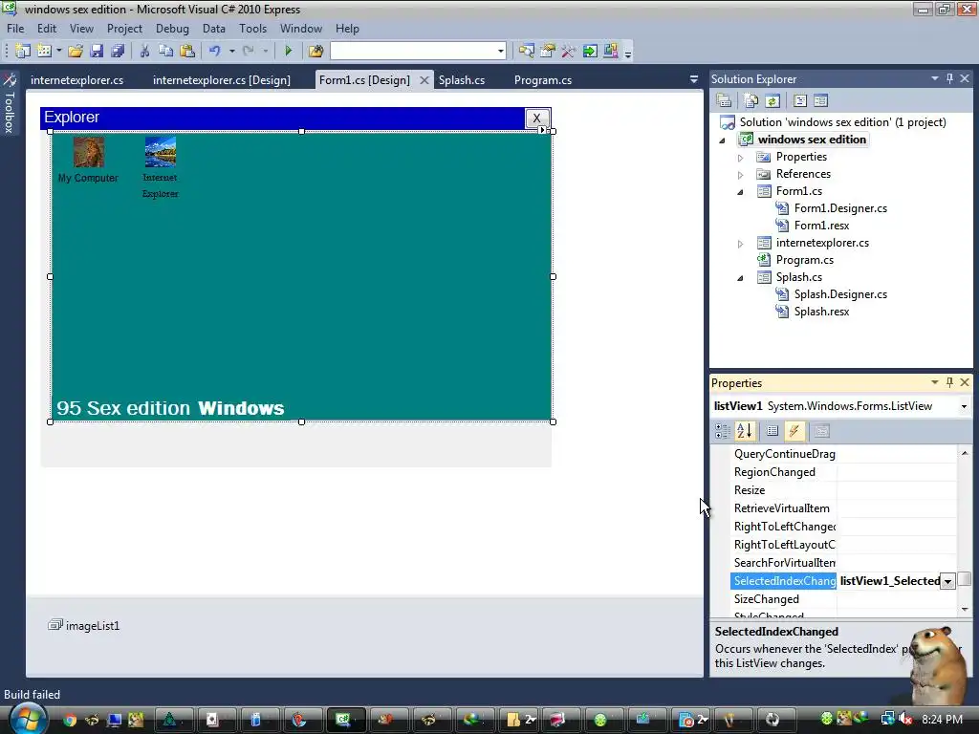Open Solution Explorer from the toolbar icon
The image size is (979, 734).
(x=527, y=52)
